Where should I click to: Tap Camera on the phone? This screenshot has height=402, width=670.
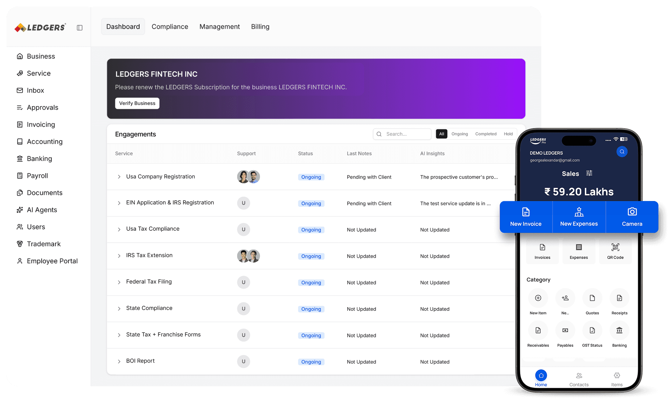point(632,217)
